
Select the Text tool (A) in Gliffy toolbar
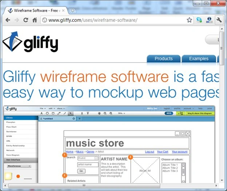click(x=41, y=114)
